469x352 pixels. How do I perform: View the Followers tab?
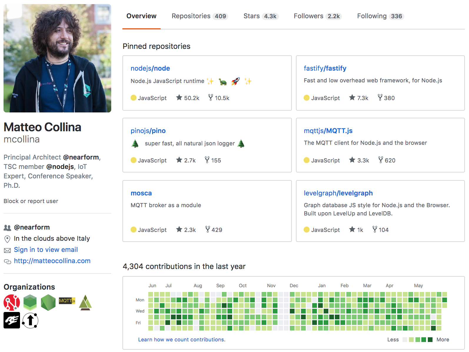pos(317,16)
